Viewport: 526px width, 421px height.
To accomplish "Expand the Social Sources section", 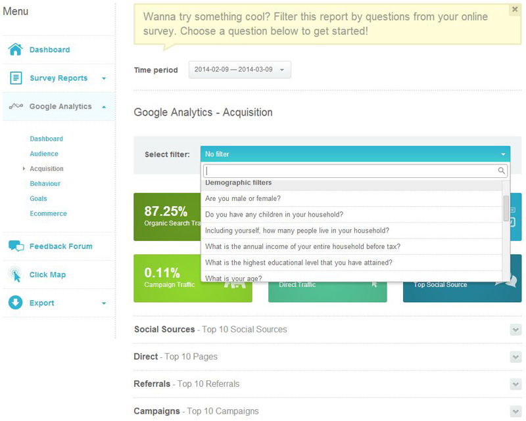I will (515, 330).
